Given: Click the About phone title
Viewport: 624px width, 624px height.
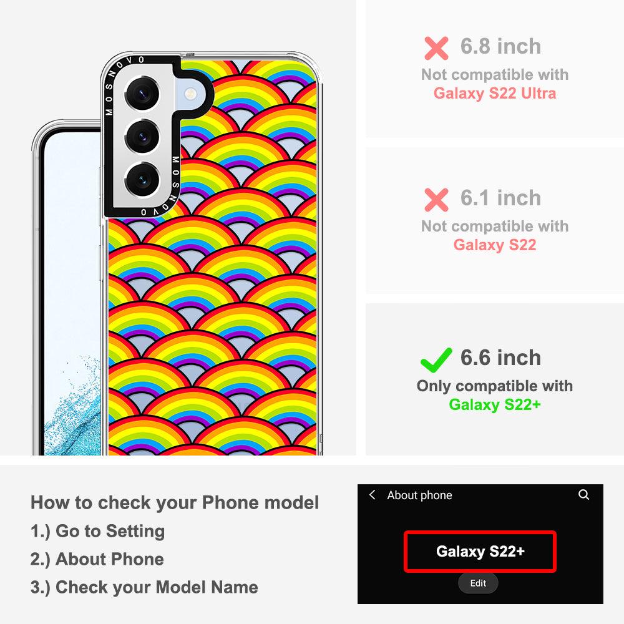Looking at the screenshot, I should point(419,495).
